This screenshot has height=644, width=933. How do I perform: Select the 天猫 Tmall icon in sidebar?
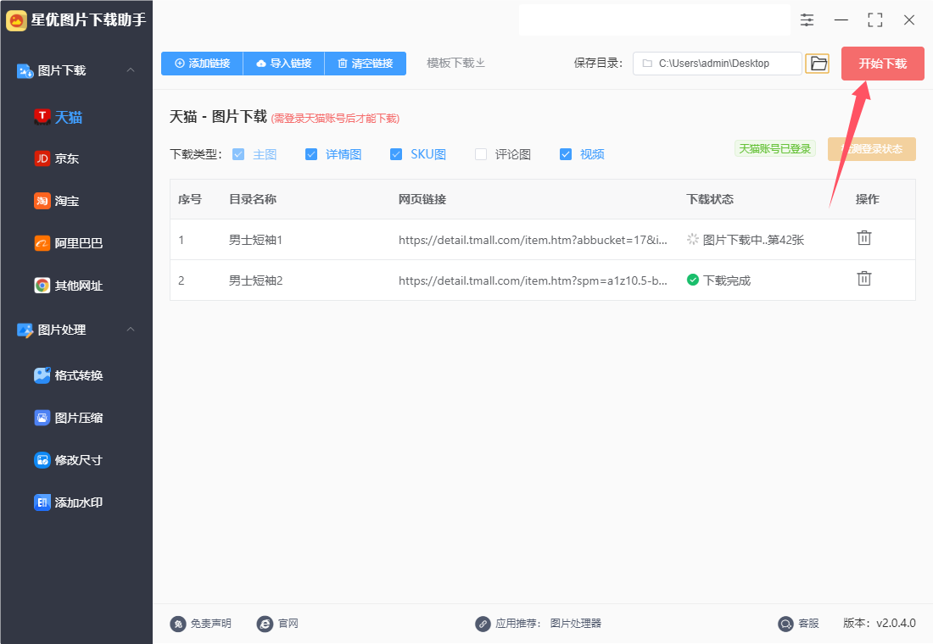[x=42, y=117]
